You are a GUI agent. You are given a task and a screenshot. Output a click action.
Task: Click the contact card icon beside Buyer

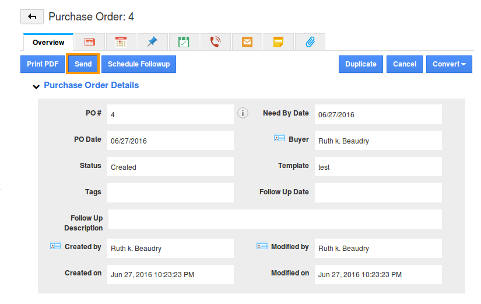tap(279, 138)
